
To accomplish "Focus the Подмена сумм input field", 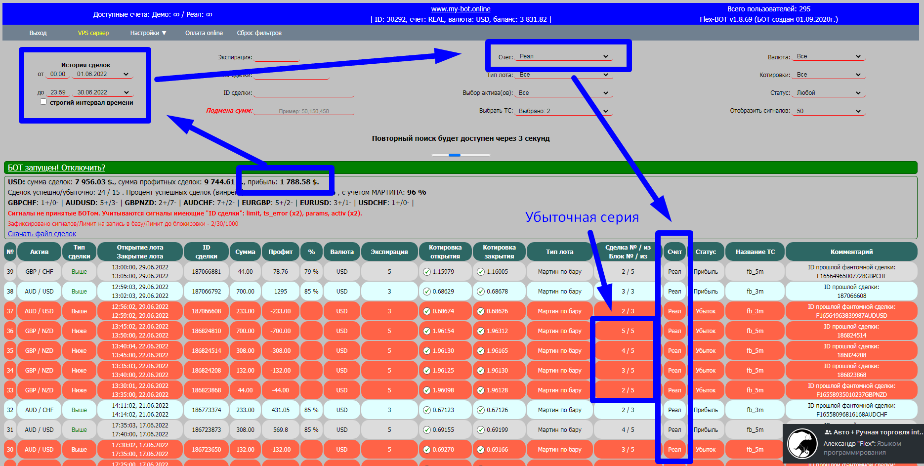I will tap(304, 111).
